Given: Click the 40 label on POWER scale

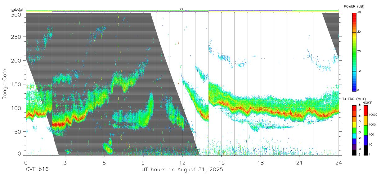Looking at the screenshot, I should [359, 12].
